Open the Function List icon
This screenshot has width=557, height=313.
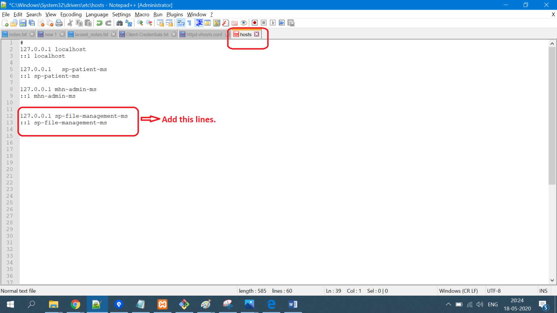pyautogui.click(x=226, y=23)
